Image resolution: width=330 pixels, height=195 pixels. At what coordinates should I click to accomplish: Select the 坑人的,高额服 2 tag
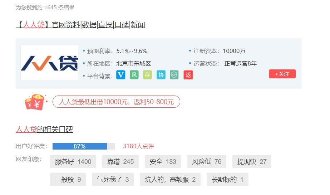[170, 179]
